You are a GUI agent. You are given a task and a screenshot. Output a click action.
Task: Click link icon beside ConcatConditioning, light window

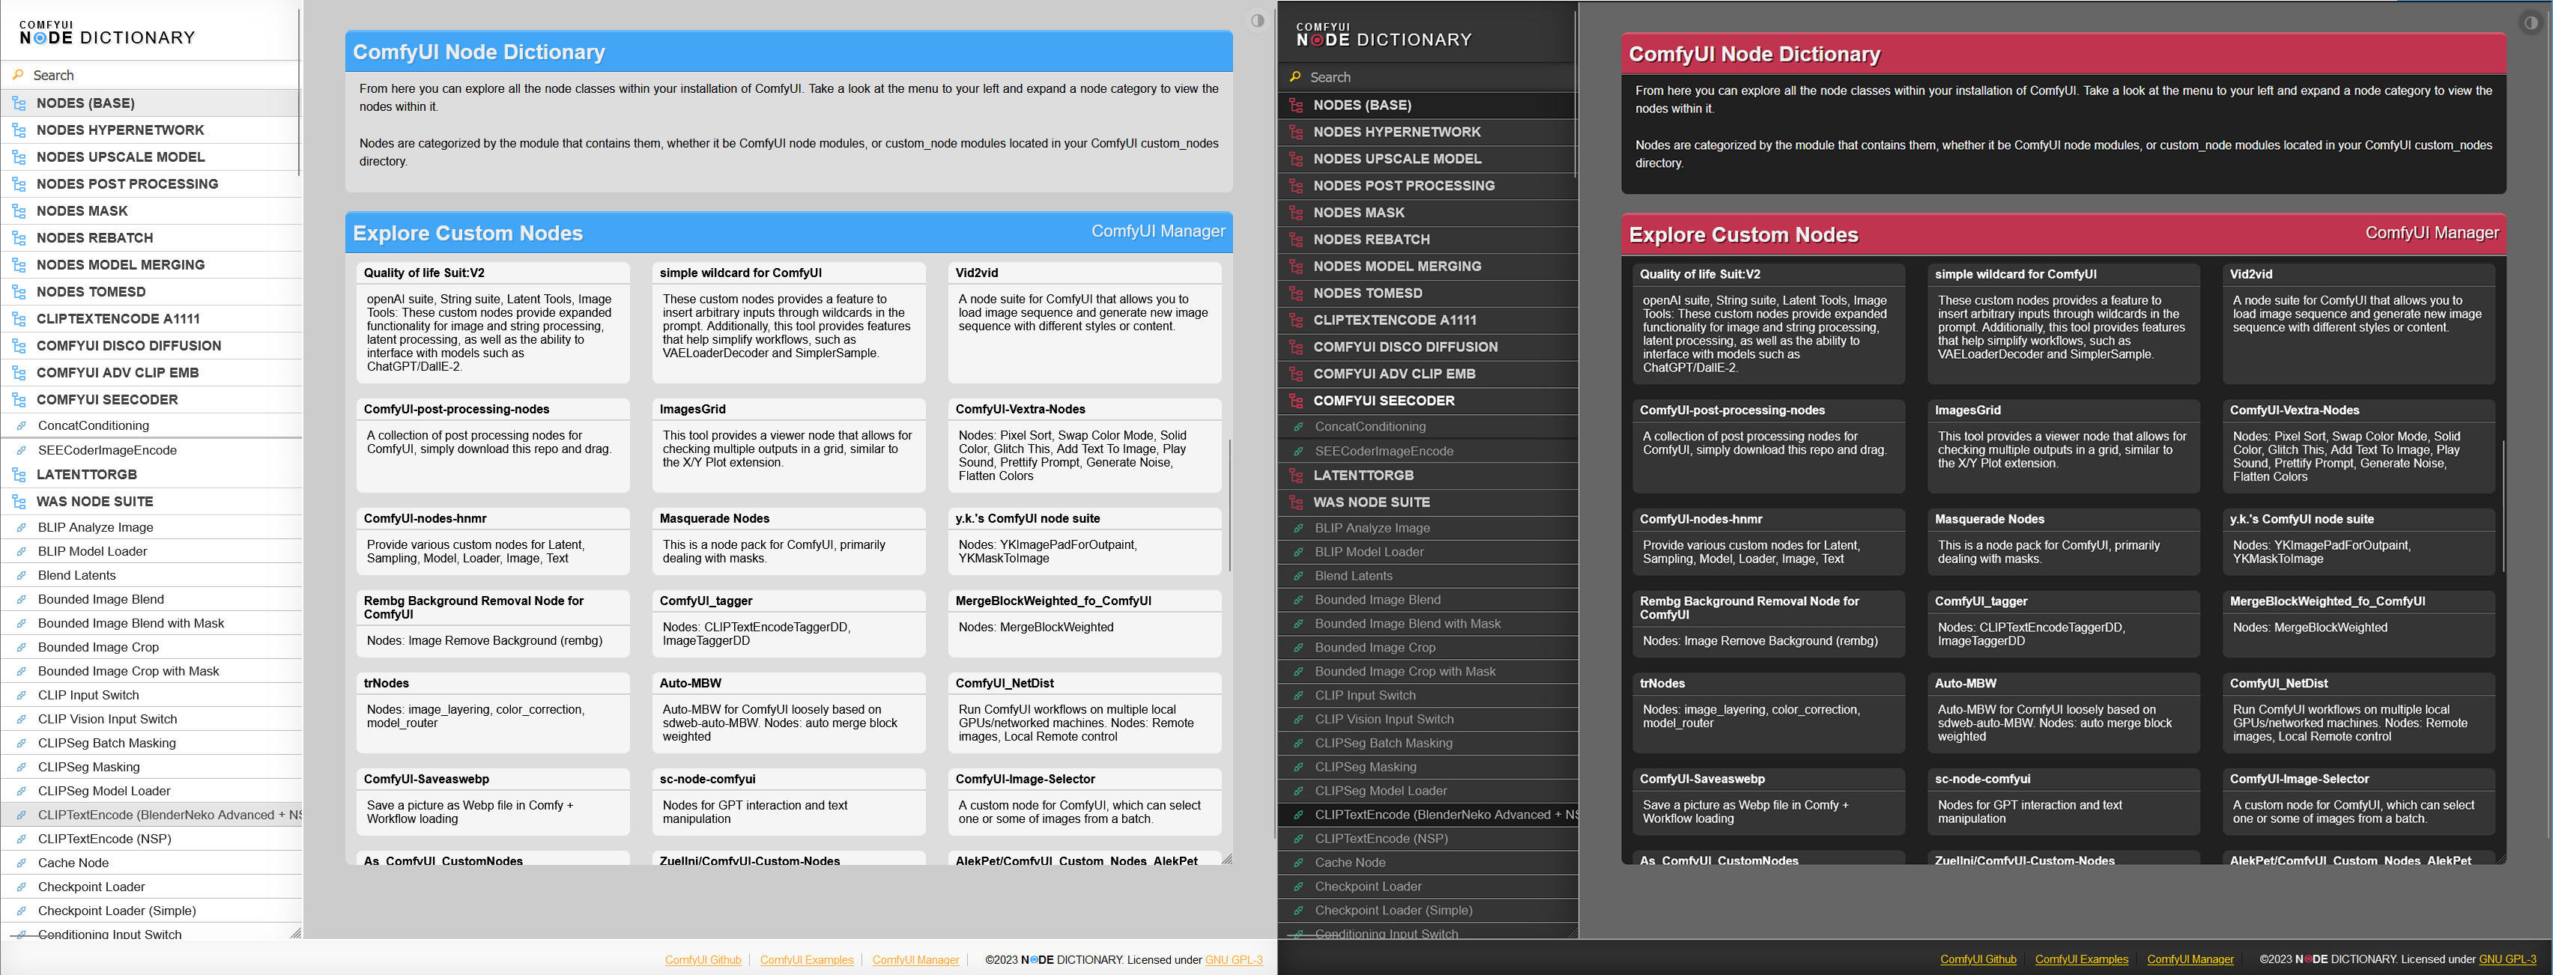tap(21, 425)
